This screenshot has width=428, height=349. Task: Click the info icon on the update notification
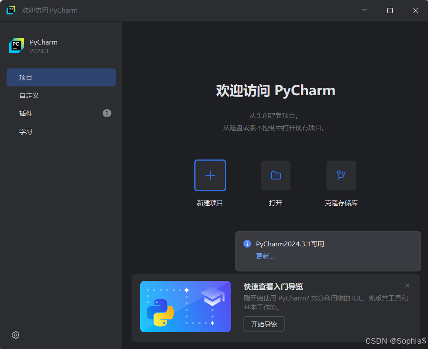pyautogui.click(x=247, y=244)
